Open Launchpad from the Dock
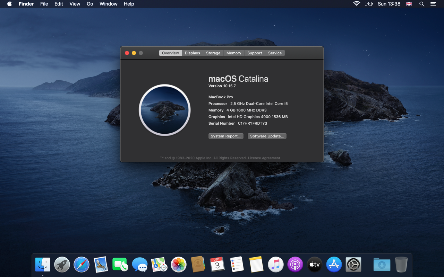Screen dimensions: 444x277 point(62,265)
